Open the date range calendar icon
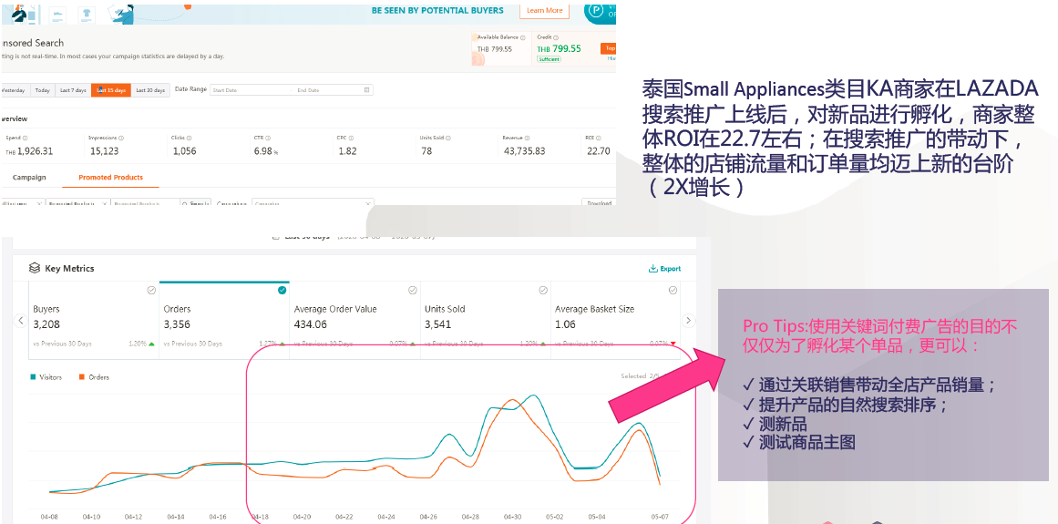1058x524 pixels. (367, 90)
